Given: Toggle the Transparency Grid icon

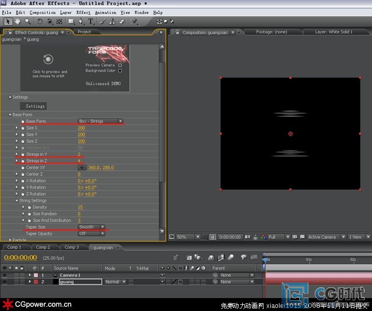Looking at the screenshot, I should (302, 237).
